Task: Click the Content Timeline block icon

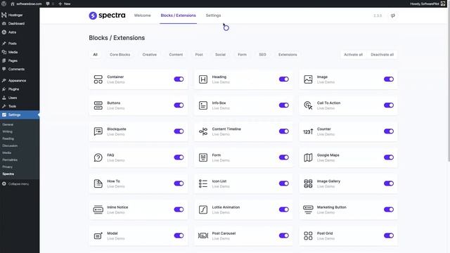Action: [203, 131]
